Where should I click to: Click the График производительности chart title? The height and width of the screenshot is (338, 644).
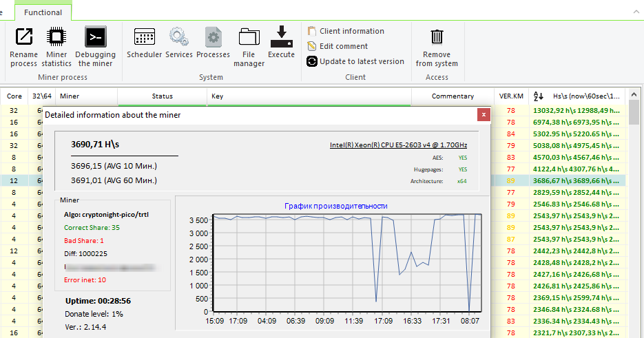[x=336, y=206]
